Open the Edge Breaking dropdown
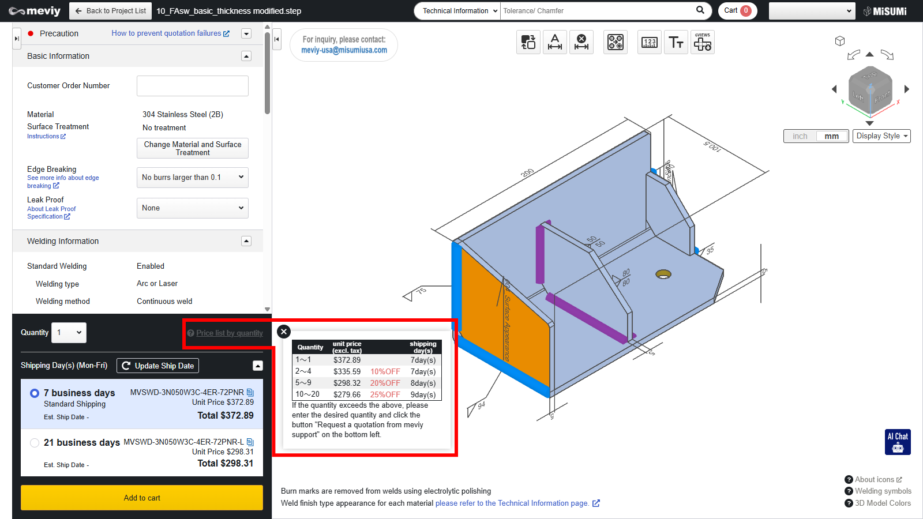Viewport: 923px width, 519px height. (192, 178)
